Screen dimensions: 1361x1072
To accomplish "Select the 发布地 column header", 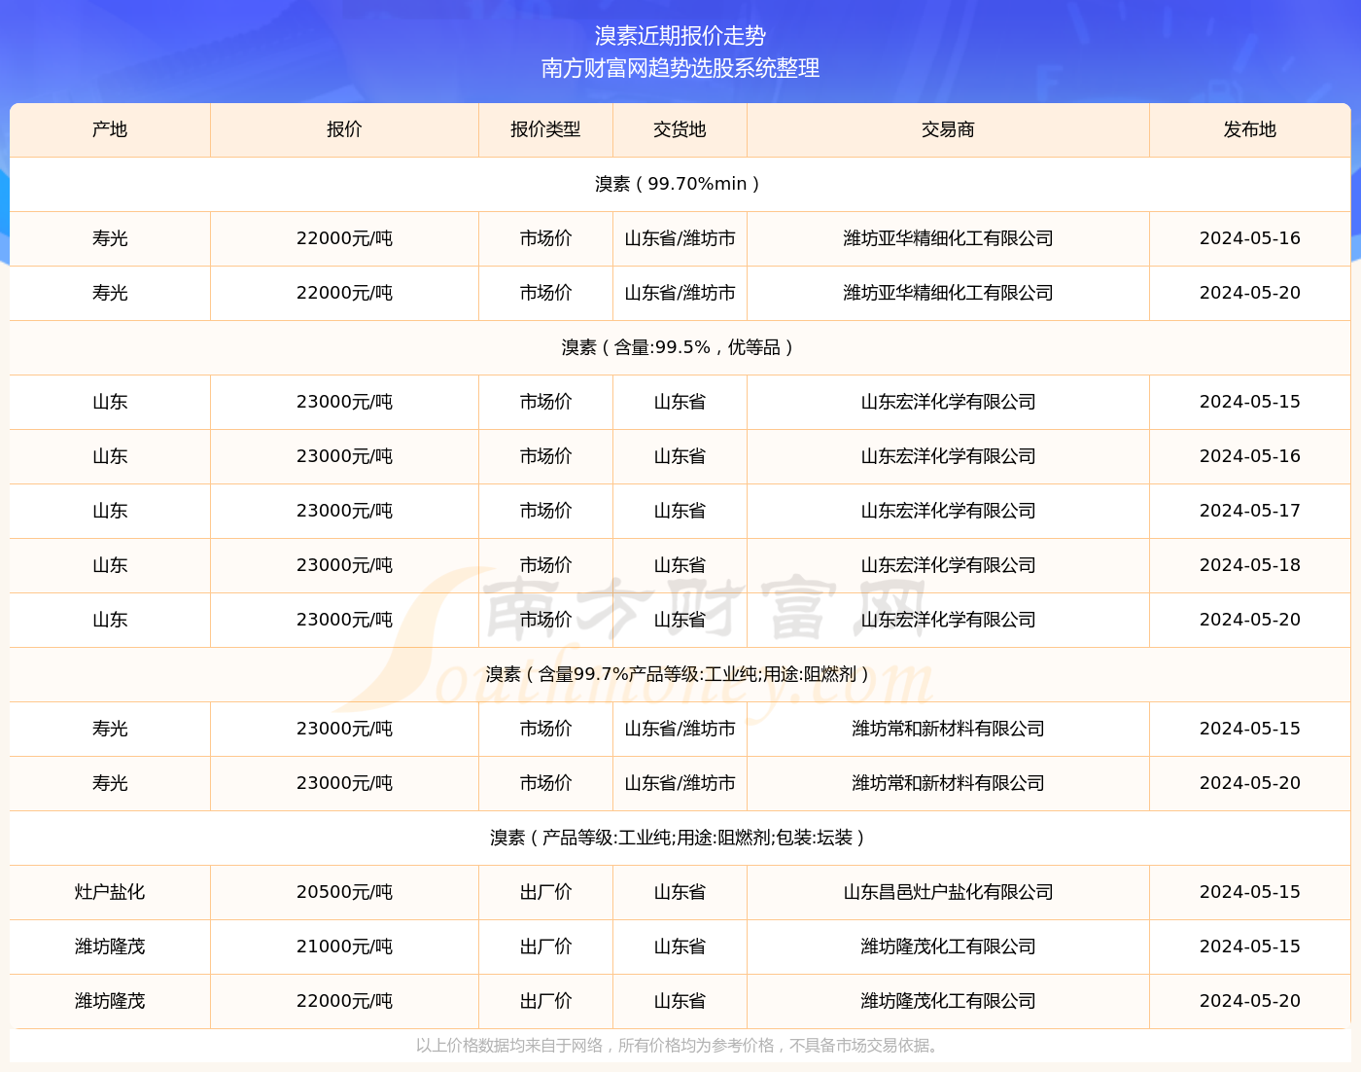I will (1250, 129).
